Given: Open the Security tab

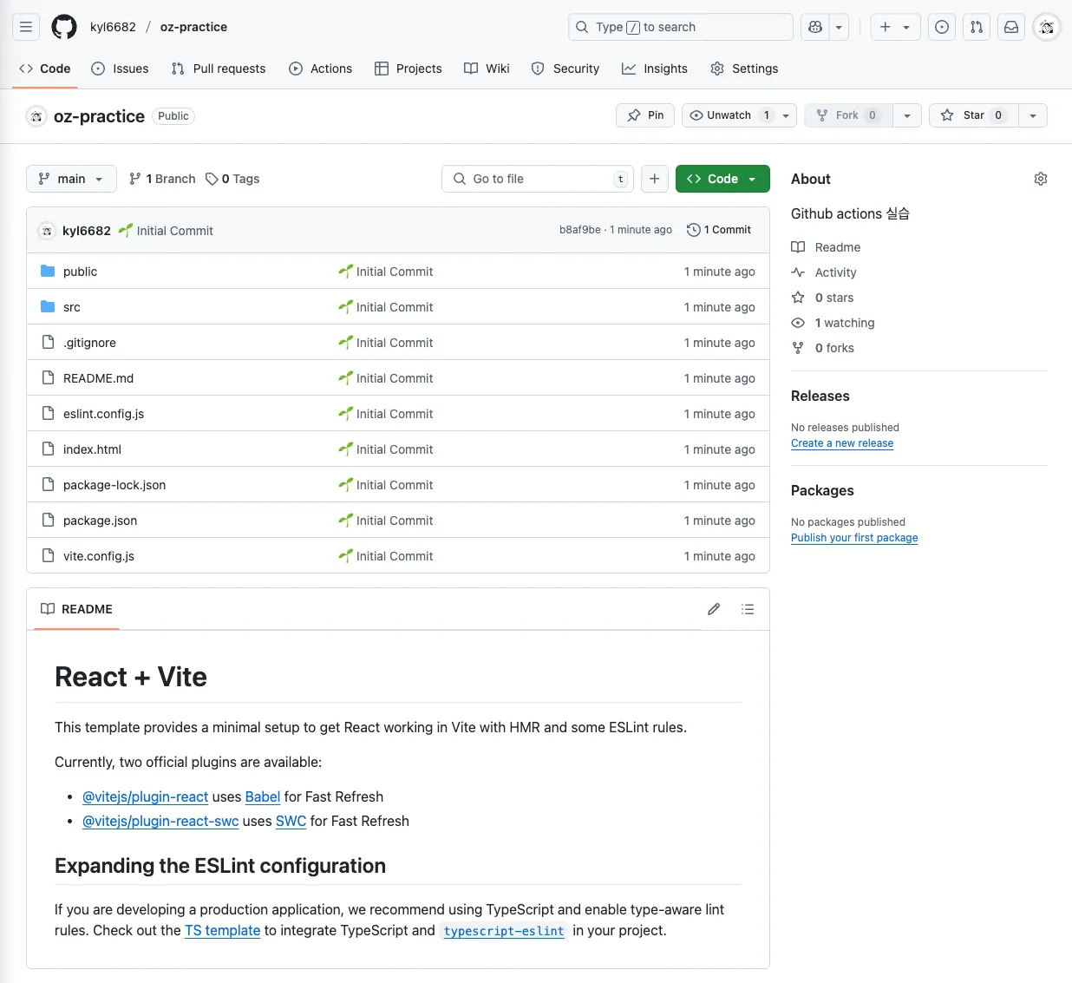Looking at the screenshot, I should point(565,69).
